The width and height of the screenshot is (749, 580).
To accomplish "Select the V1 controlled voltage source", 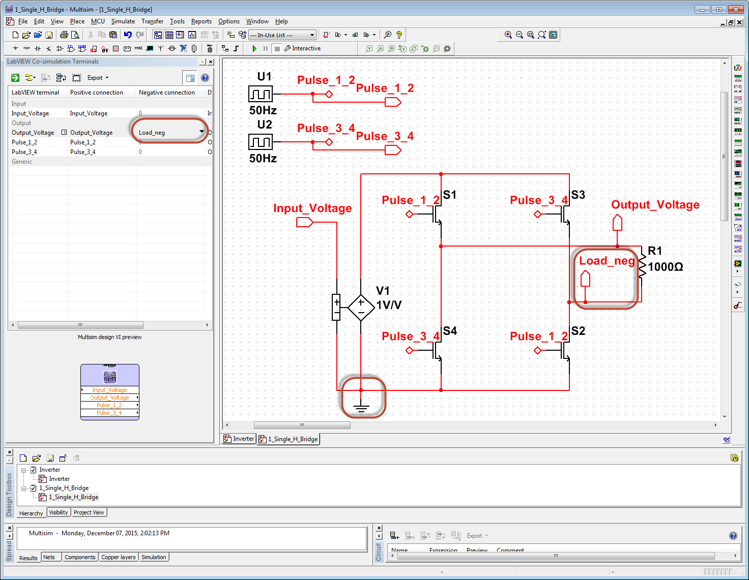I will coord(361,308).
